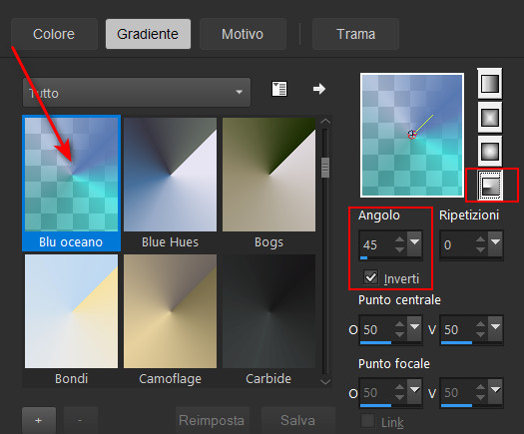Viewport: 524px width, 434px height.
Task: Click the gradient list view options icon
Action: (x=279, y=89)
